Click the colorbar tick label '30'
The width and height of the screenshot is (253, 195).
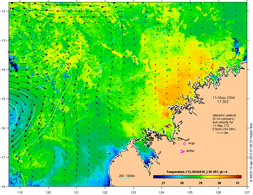pyautogui.click(x=219, y=183)
